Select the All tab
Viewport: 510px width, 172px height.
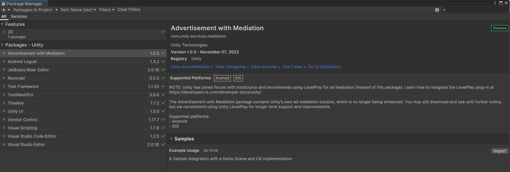tap(4, 17)
